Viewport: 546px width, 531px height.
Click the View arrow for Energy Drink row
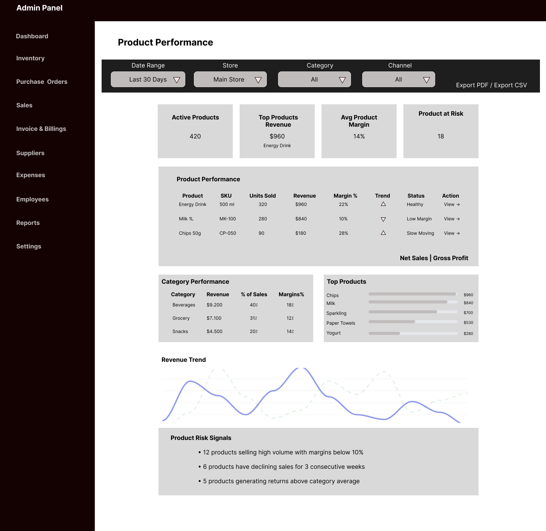point(451,204)
